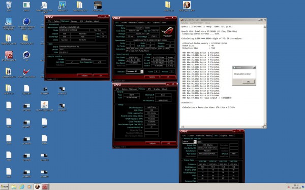Click the Start button
Screen dimensions: 305x190
4,186
